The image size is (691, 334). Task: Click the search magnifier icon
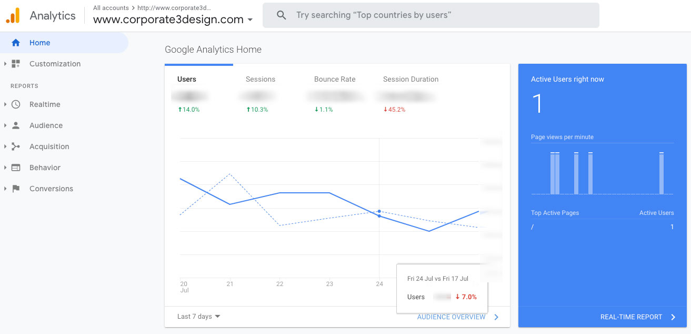tap(281, 15)
